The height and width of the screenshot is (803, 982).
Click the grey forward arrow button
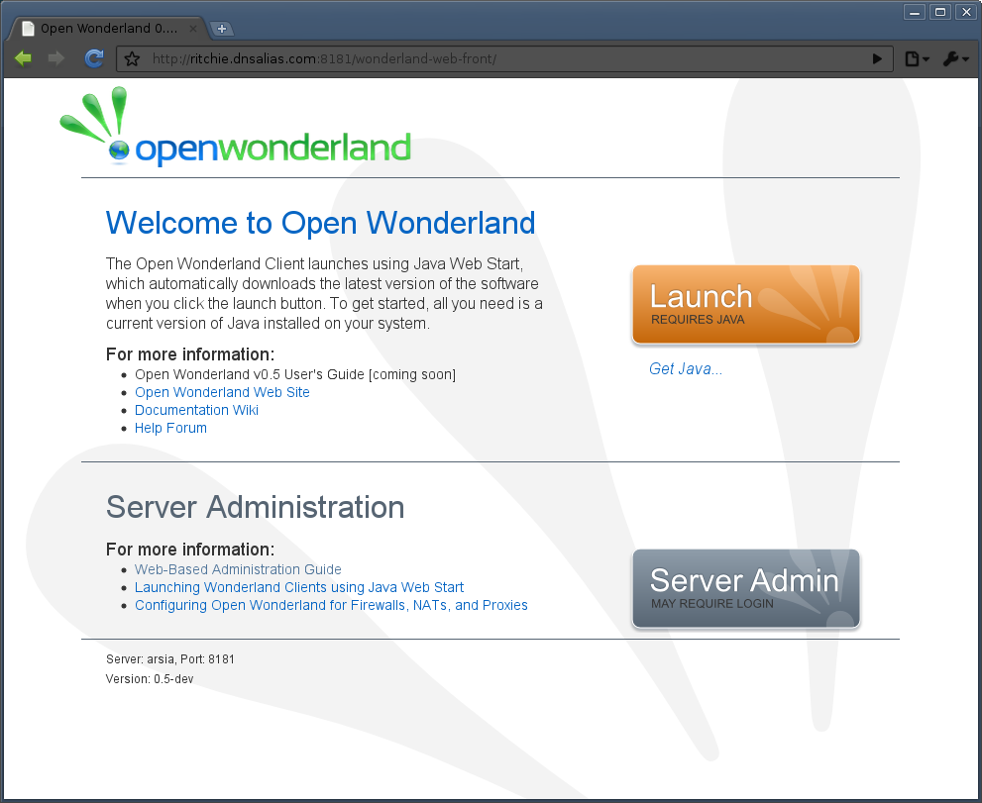(x=56, y=58)
